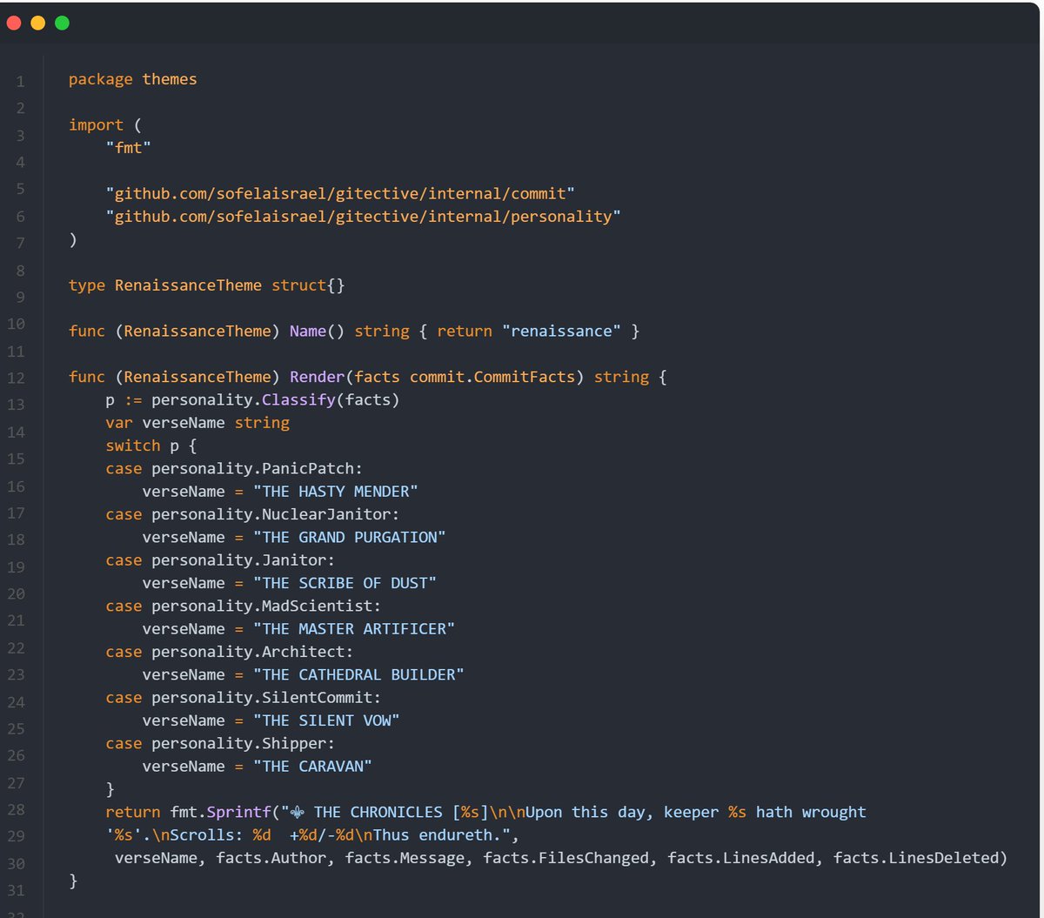
Task: Click 'keeper %s hath wrought' text
Action: click(765, 812)
